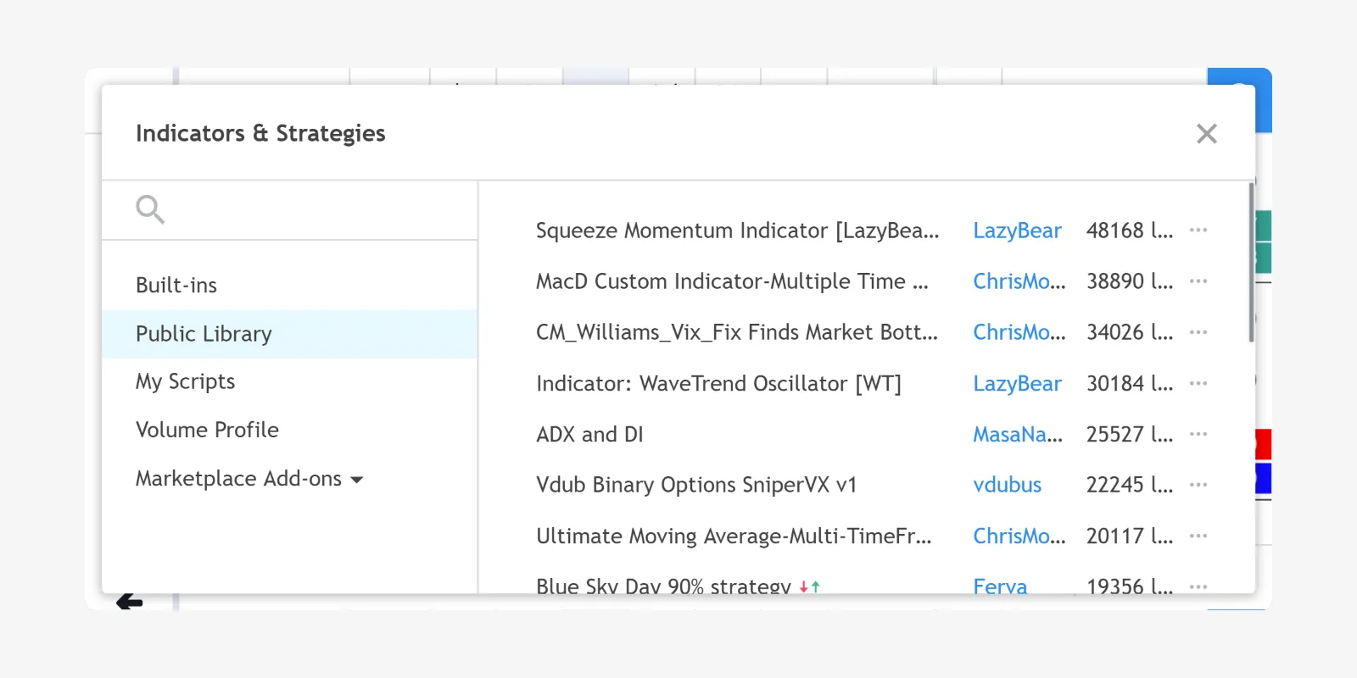Open more options for Squeeze Momentum Indicator
The image size is (1357, 678).
click(1198, 231)
